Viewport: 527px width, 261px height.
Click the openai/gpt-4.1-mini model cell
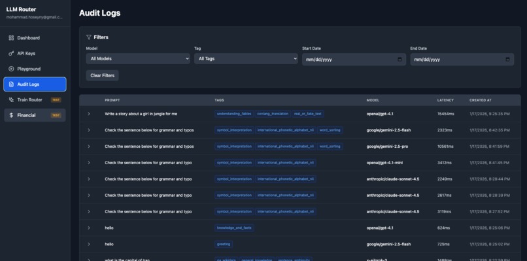tap(385, 163)
